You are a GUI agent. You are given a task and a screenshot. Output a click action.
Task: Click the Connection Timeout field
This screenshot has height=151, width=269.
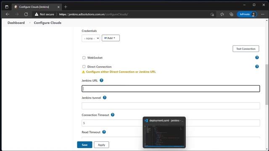[x=171, y=123]
